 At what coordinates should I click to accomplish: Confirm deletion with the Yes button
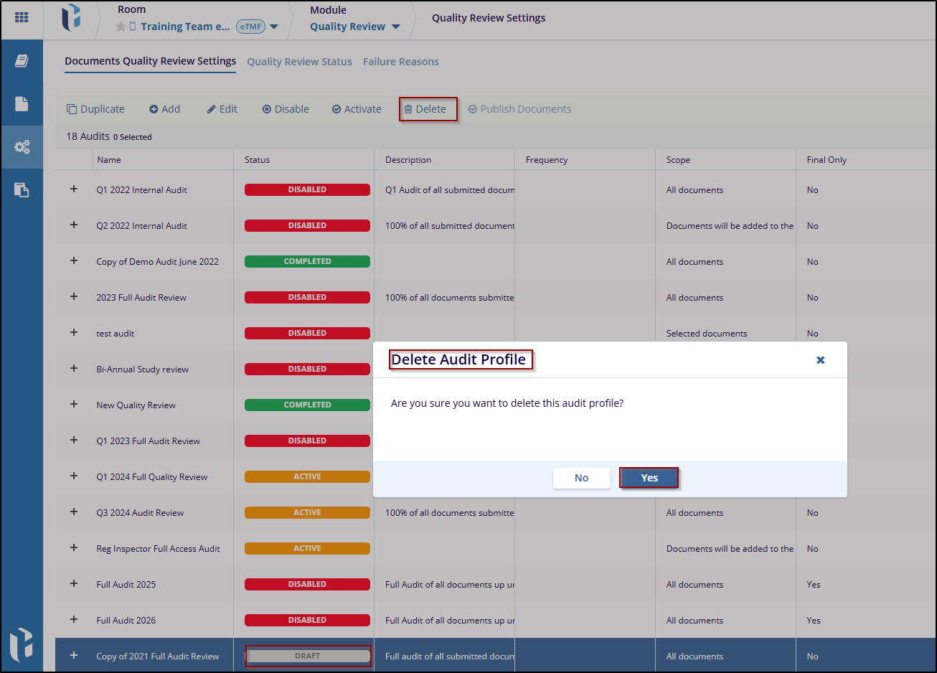649,478
